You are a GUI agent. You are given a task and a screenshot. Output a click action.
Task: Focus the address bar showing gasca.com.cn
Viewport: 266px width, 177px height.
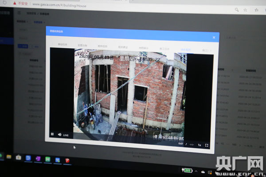58,4
